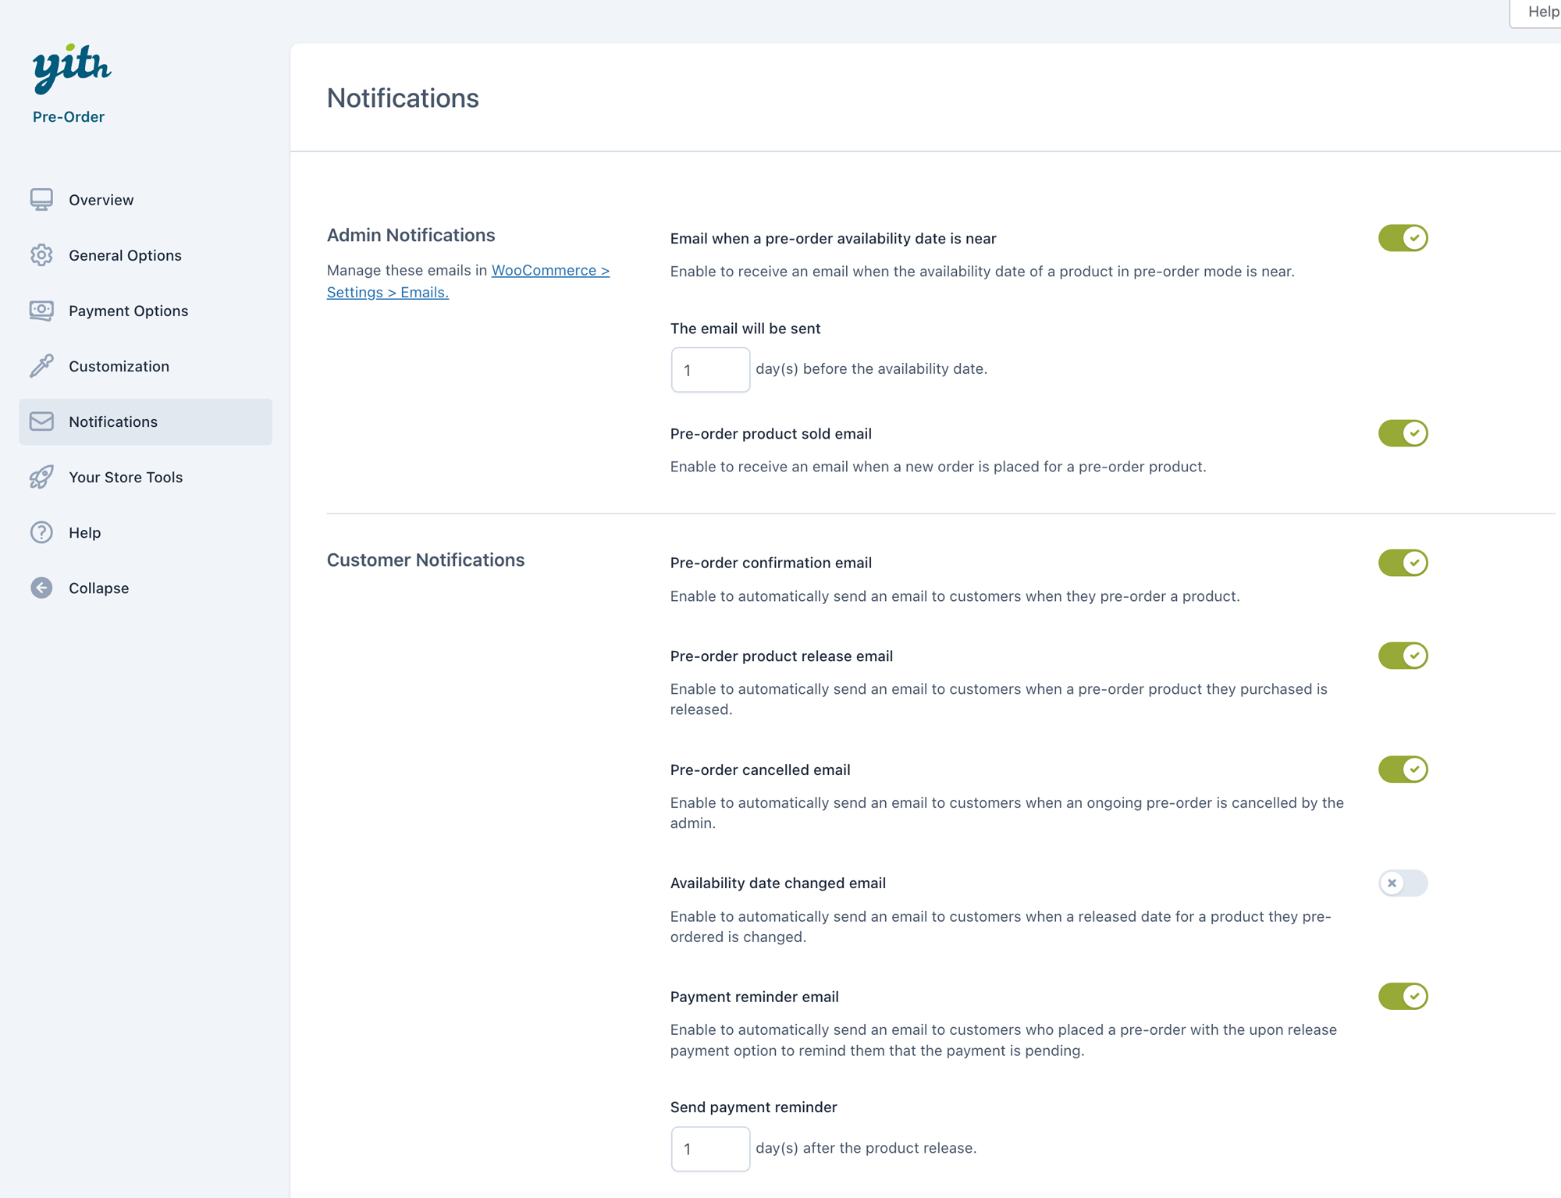
Task: Click the Your Store Tools rocket icon
Action: (41, 477)
